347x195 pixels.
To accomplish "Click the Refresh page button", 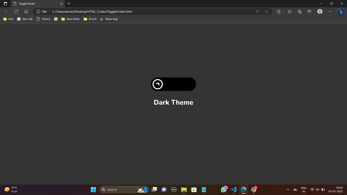I will pos(16,11).
